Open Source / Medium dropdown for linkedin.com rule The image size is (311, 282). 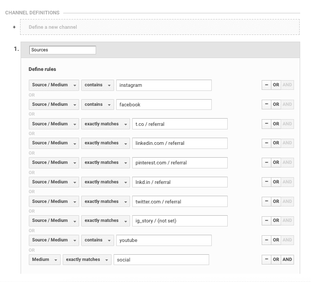(x=54, y=143)
